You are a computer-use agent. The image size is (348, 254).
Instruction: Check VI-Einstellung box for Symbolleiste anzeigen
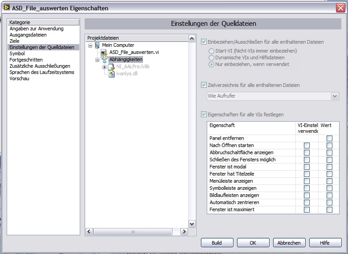(x=307, y=188)
